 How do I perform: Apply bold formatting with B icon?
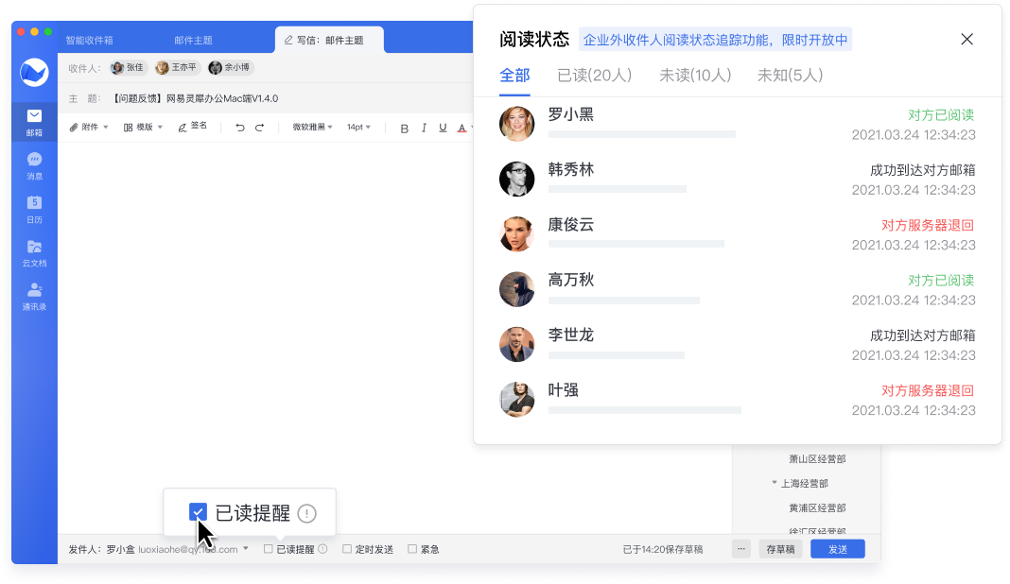(404, 128)
